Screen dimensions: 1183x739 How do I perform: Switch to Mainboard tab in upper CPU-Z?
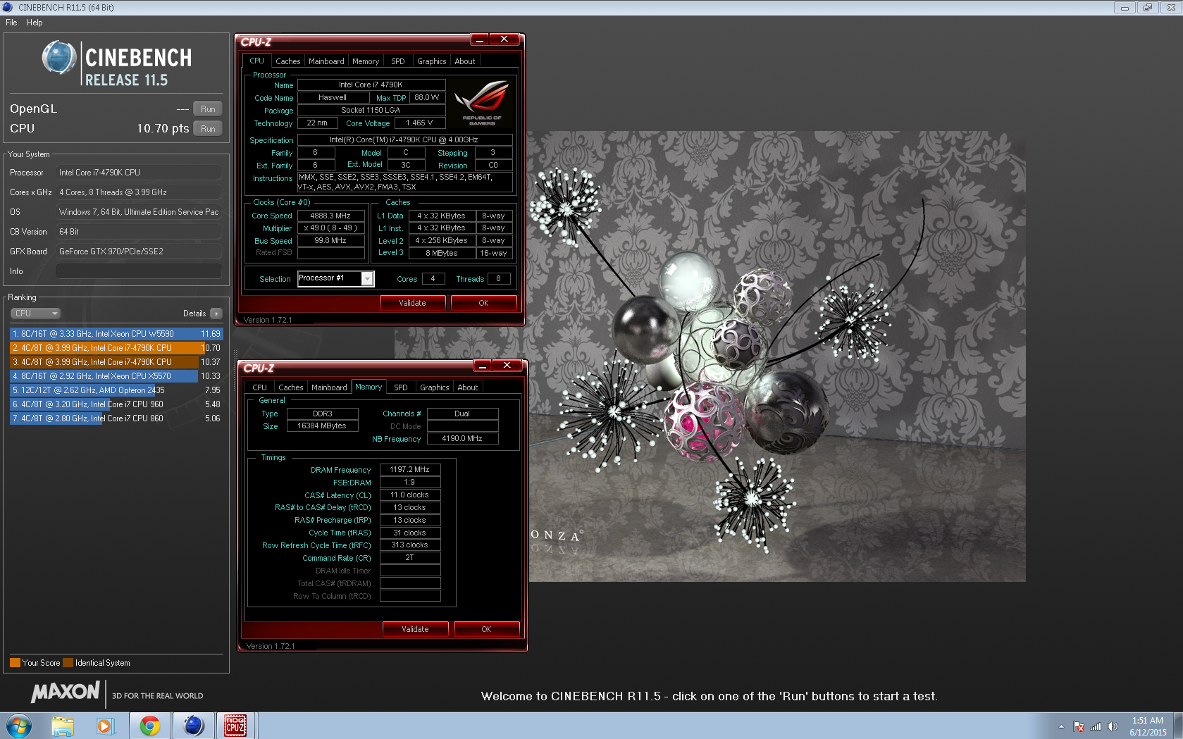[326, 61]
